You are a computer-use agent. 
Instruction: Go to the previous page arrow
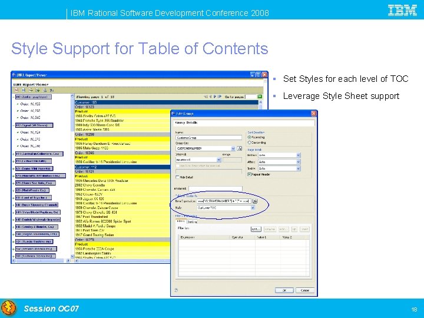(210, 97)
